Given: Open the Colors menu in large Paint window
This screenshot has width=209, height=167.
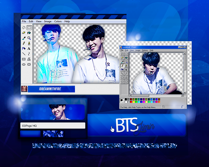Looking at the screenshot, I should (x=58, y=21).
